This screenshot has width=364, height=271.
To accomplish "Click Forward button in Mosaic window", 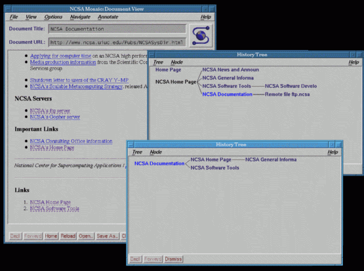I will coord(33,236).
